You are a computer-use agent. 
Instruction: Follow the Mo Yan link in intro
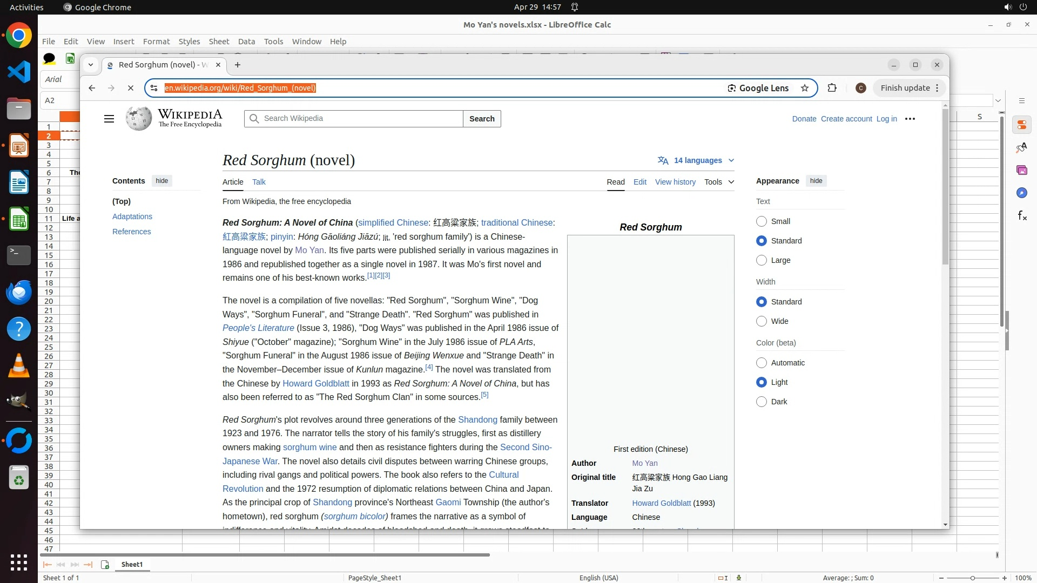309,250
